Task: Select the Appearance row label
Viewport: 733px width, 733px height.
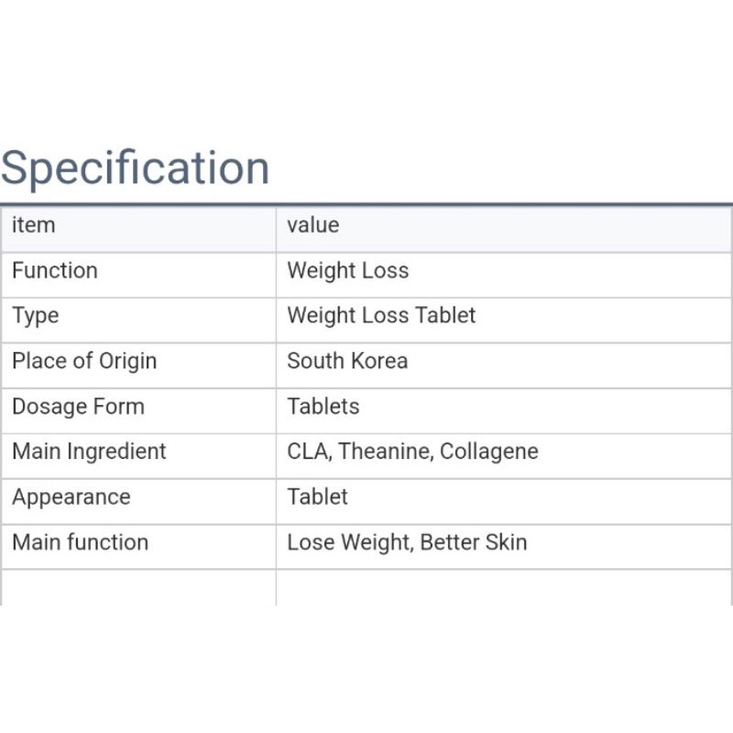Action: pos(71,497)
